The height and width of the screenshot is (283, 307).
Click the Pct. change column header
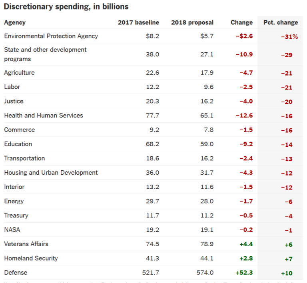pos(281,22)
